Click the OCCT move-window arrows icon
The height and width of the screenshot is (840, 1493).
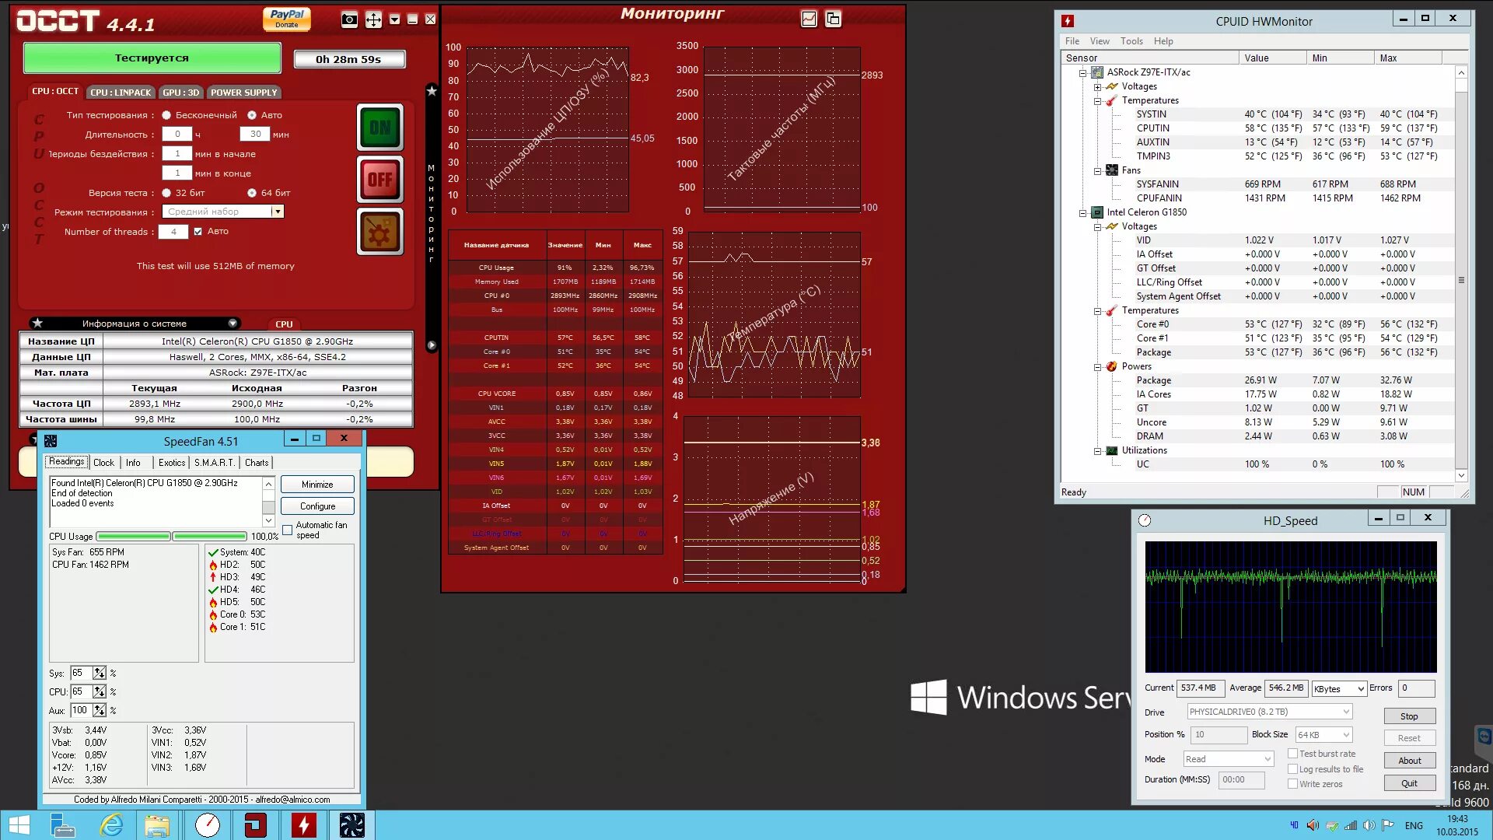click(373, 19)
